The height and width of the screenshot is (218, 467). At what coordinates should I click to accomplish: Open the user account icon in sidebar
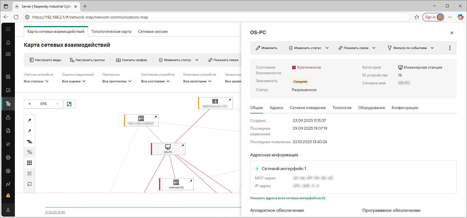[x=8, y=210]
